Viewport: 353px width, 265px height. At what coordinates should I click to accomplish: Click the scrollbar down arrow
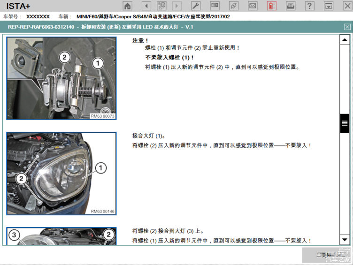[x=345, y=240]
